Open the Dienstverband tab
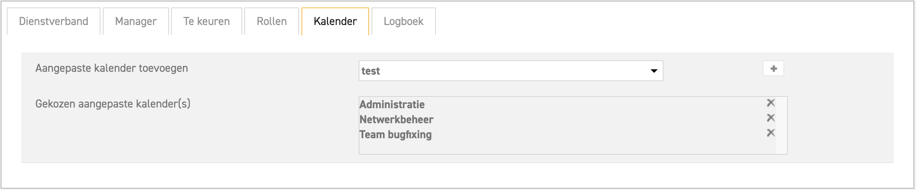 (x=54, y=21)
